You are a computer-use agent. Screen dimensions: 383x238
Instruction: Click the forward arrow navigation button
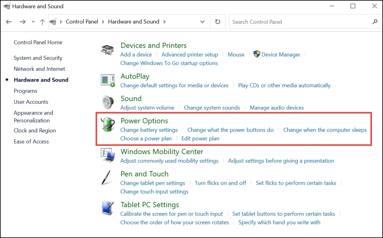point(23,22)
